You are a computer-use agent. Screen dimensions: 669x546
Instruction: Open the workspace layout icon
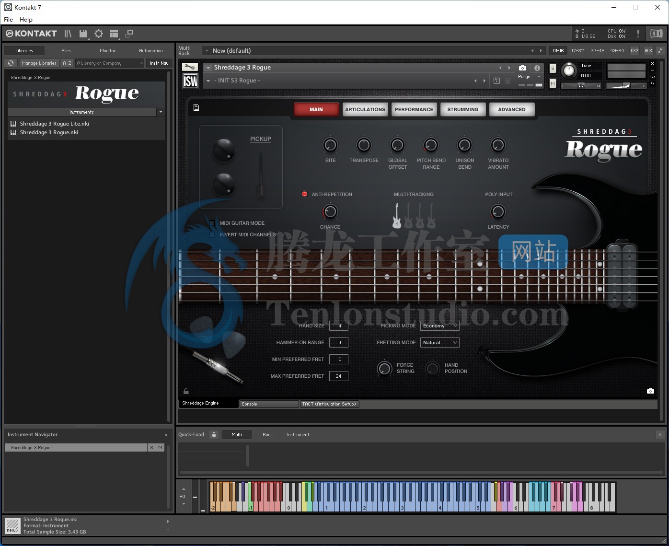point(114,34)
